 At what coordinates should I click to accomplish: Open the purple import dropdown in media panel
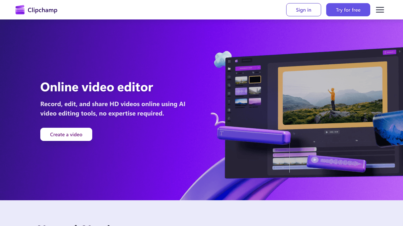click(259, 67)
